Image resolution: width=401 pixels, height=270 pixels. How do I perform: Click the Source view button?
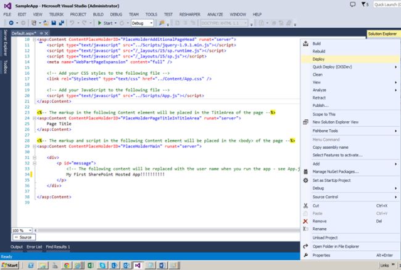(23, 237)
